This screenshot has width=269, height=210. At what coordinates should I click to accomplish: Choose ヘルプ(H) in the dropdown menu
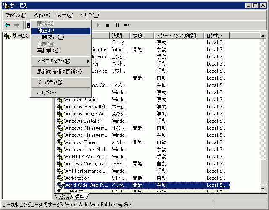pyautogui.click(x=61, y=93)
